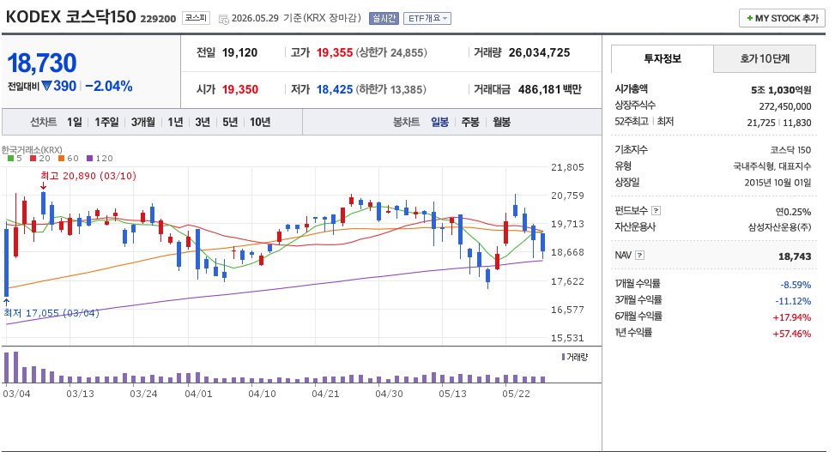The height and width of the screenshot is (452, 835).
Task: Click the document icon beside the date
Action: (x=224, y=19)
